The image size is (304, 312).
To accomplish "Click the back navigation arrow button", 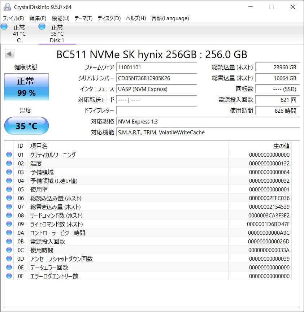I will point(9,53).
